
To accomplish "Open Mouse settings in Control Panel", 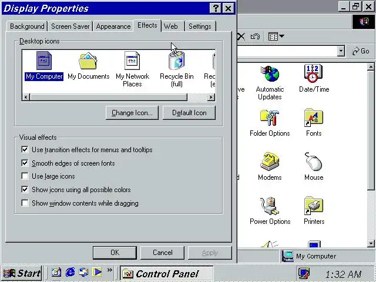I will tap(314, 166).
